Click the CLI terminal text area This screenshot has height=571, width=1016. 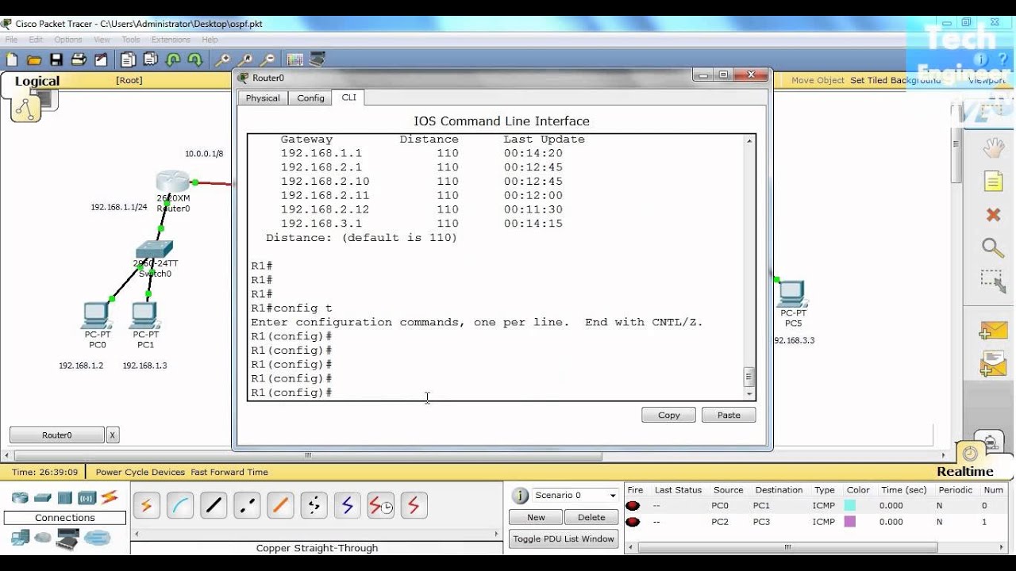pyautogui.click(x=495, y=266)
